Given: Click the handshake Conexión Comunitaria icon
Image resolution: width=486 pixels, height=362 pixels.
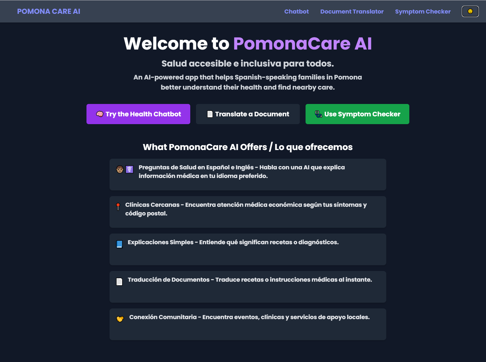Looking at the screenshot, I should click(120, 319).
